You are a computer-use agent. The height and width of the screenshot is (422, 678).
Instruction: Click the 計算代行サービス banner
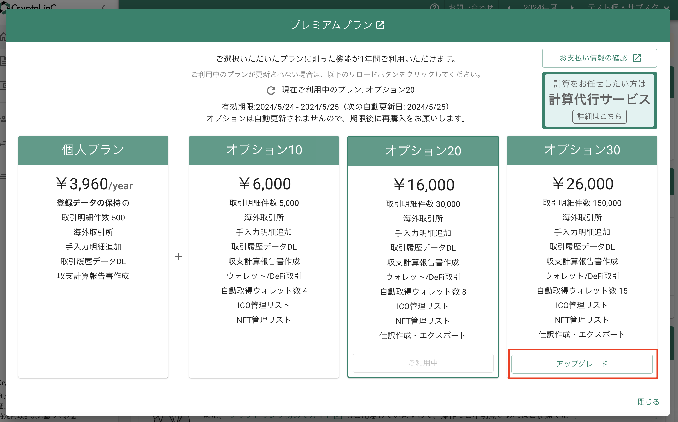pos(599,101)
